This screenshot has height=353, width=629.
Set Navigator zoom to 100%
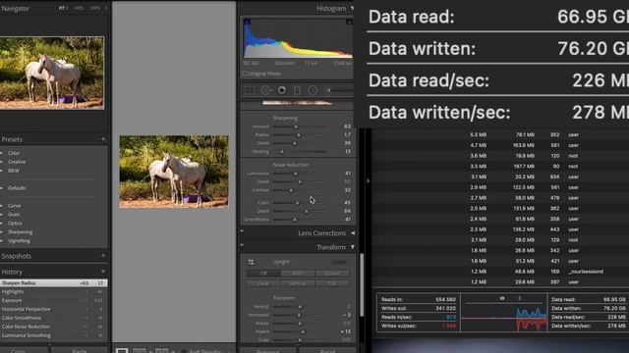click(79, 8)
